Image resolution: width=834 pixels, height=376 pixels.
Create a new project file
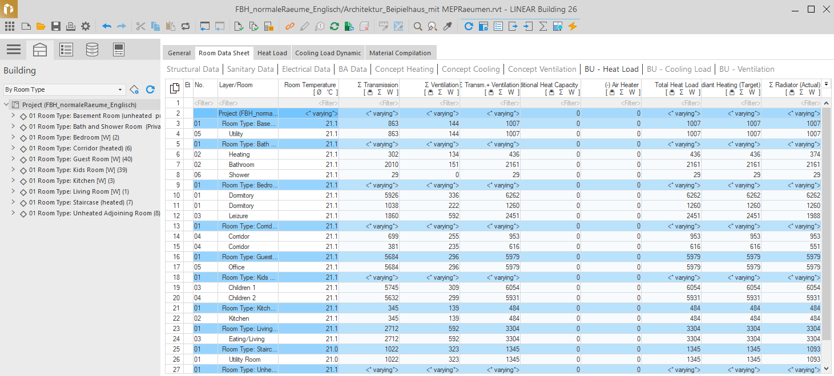coord(26,26)
